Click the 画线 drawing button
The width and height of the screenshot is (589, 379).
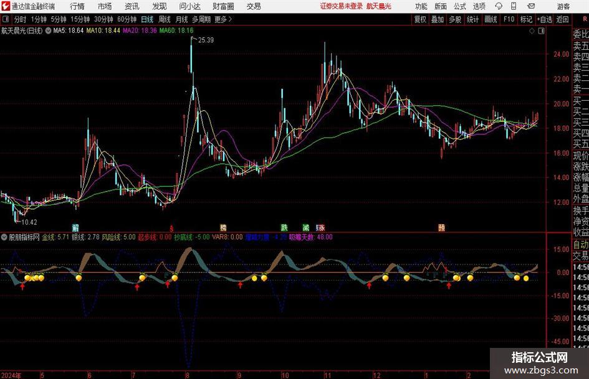point(491,19)
